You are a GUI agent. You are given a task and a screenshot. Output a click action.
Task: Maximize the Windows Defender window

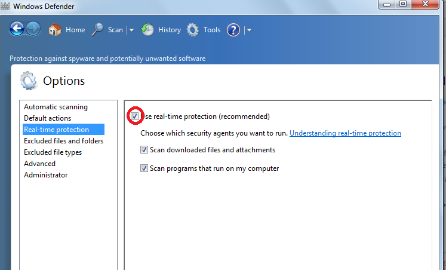coord(403,4)
